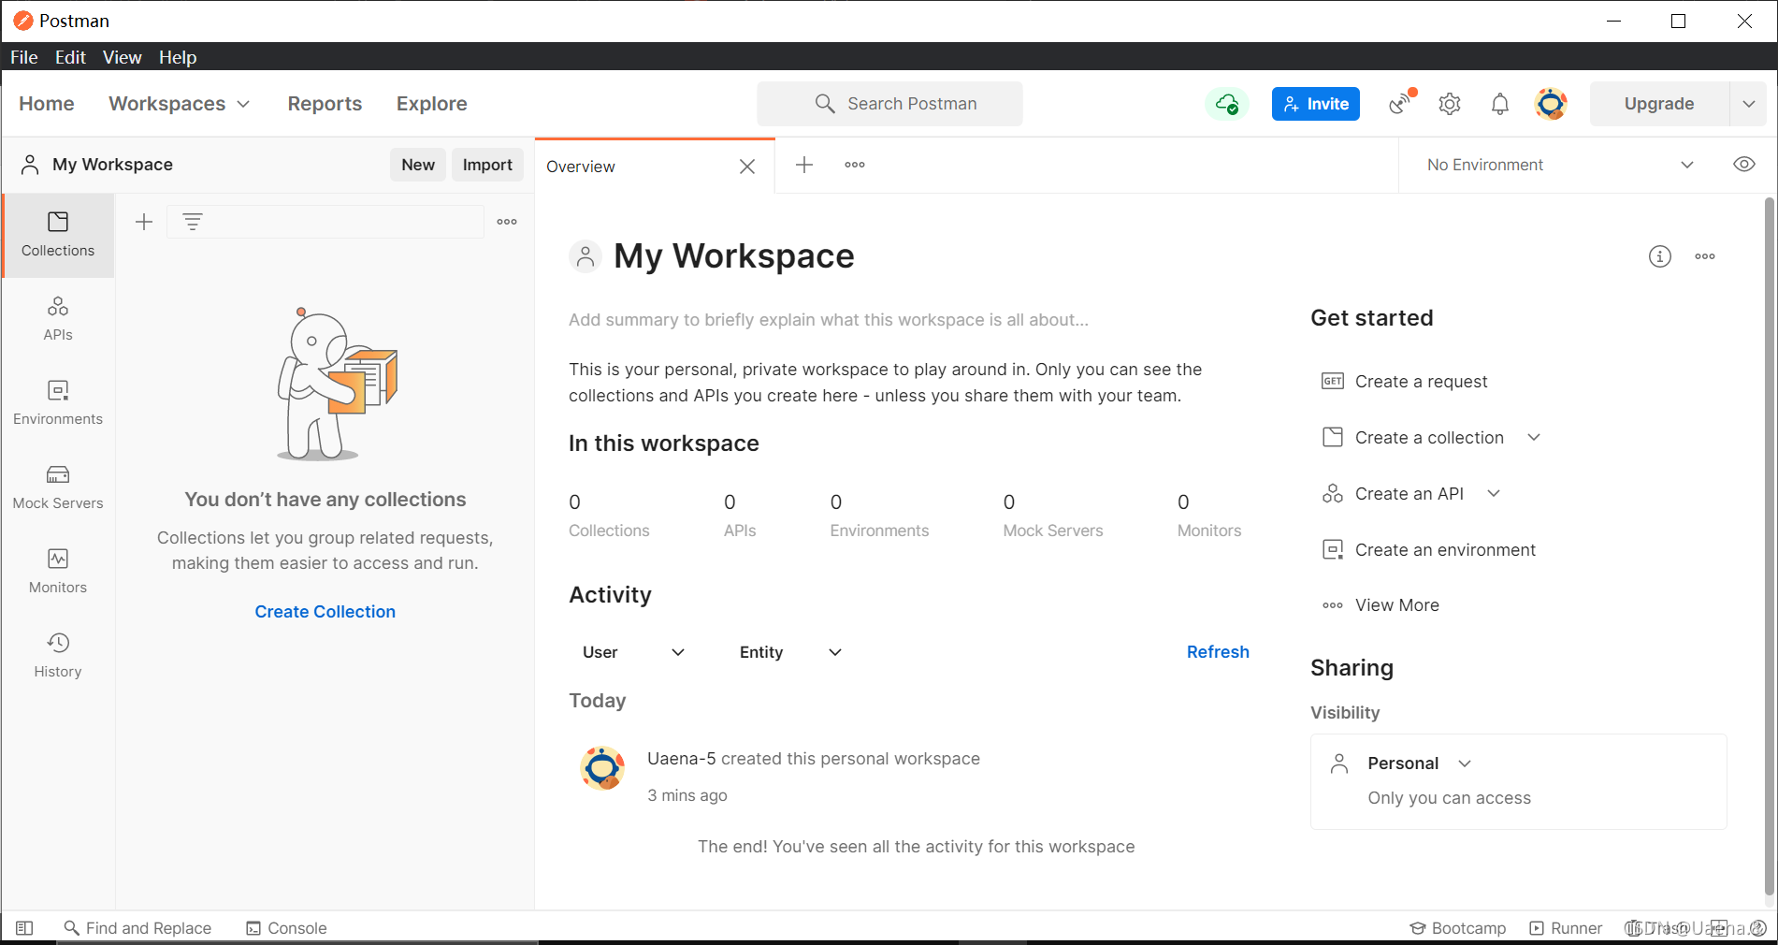This screenshot has height=945, width=1778.
Task: Open the collections panel more options menu
Action: point(507,222)
